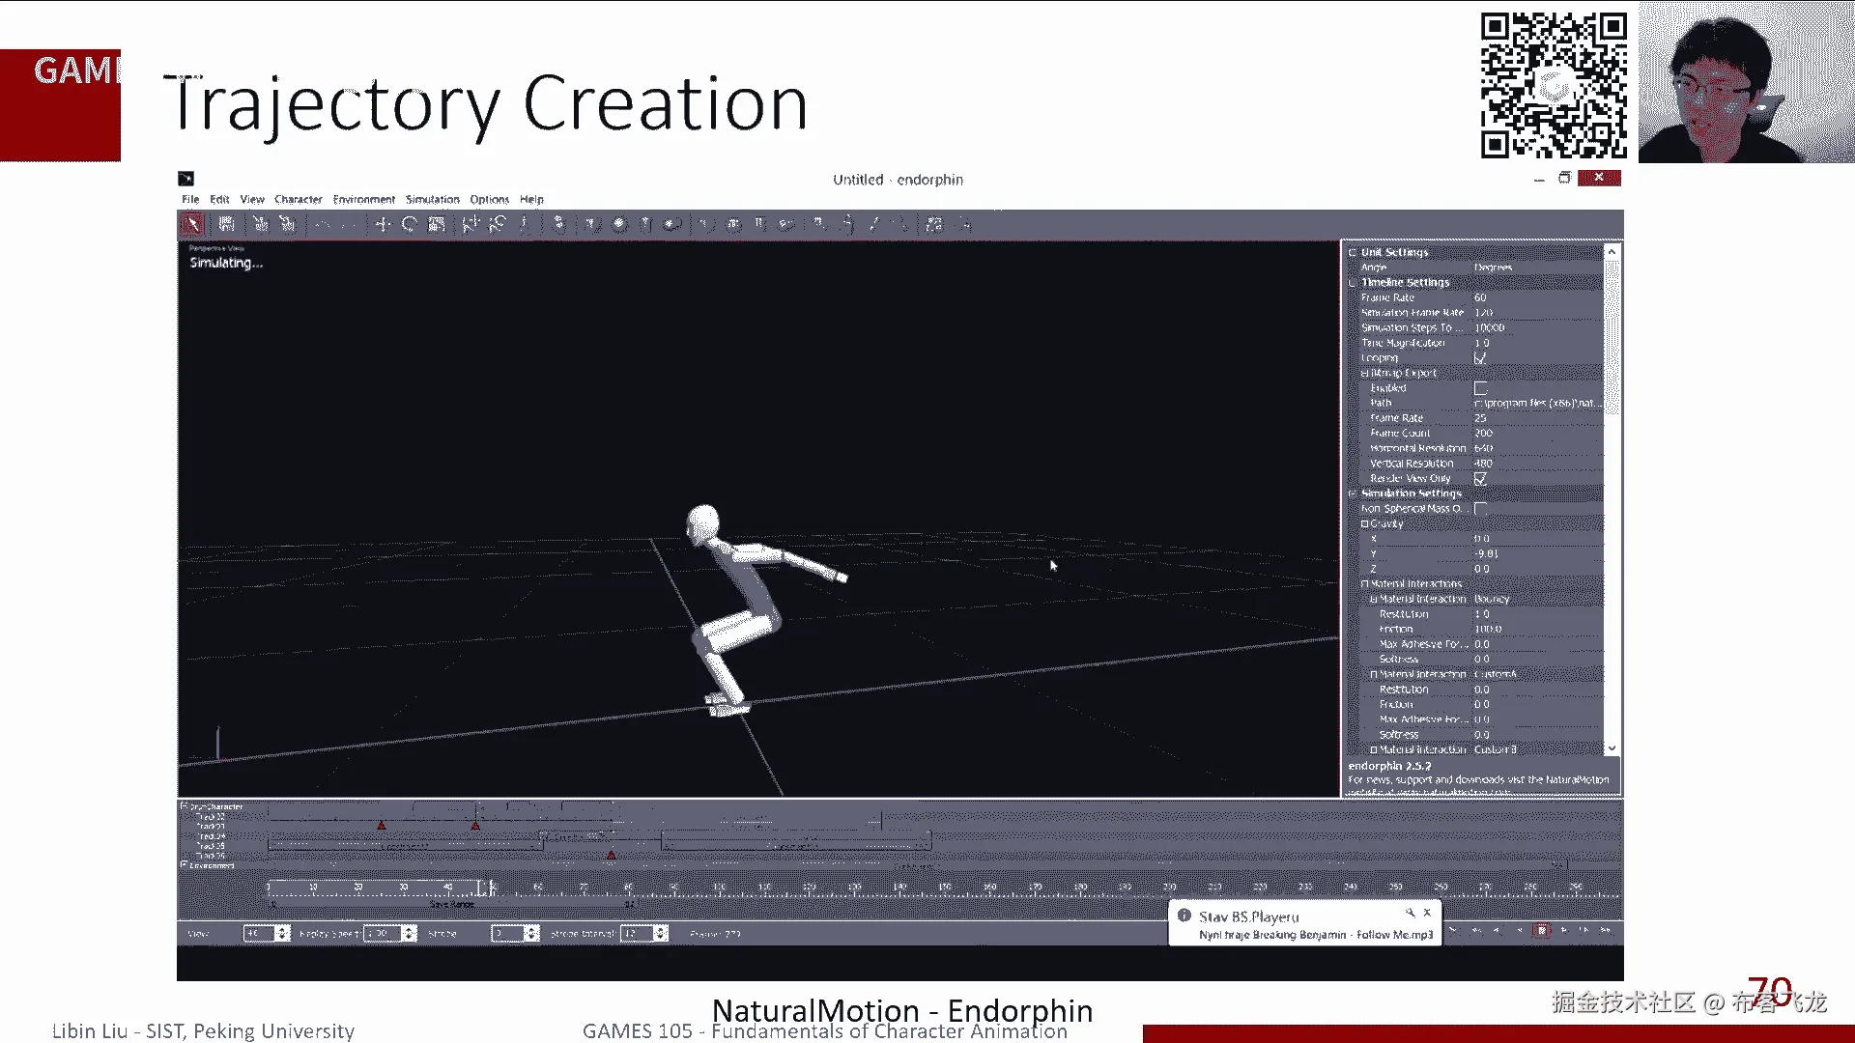The width and height of the screenshot is (1855, 1043).
Task: Click the info icon in BS.Player popup
Action: 1184,916
